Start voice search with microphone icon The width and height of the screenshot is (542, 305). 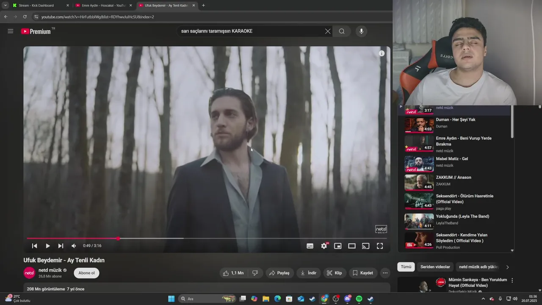coord(361,31)
